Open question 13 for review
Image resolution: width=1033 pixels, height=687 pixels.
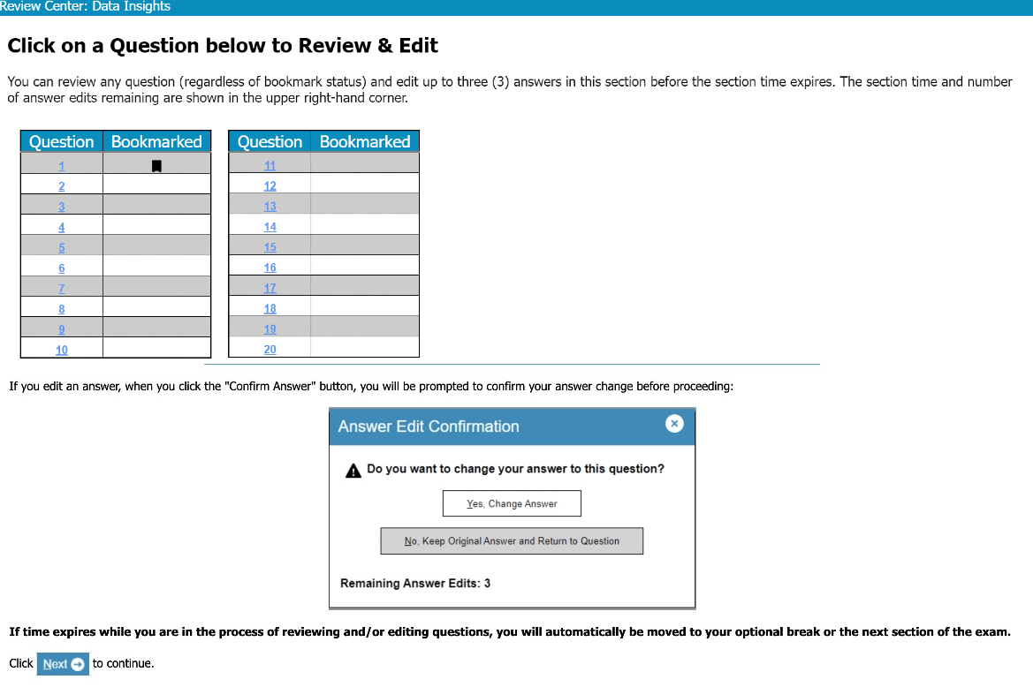(270, 206)
